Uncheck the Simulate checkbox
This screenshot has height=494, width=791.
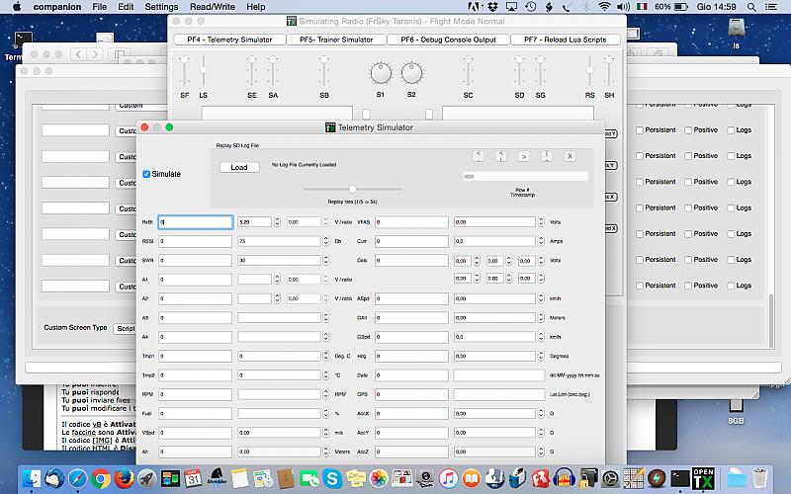click(x=147, y=174)
